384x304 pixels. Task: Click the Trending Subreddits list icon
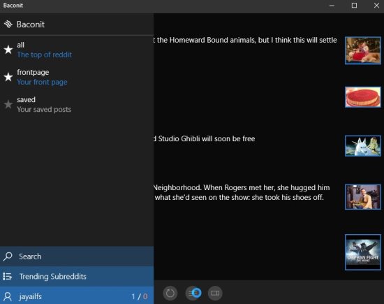click(8, 277)
